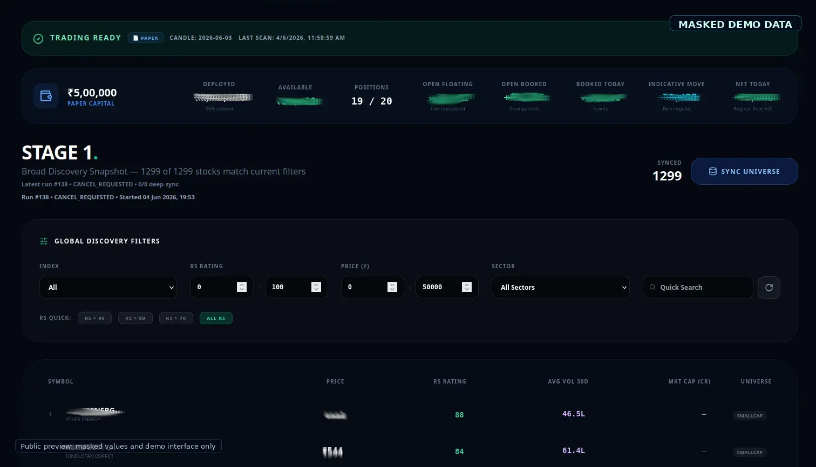
Task: Click the AVAILABLE metric label
Action: [x=295, y=87]
